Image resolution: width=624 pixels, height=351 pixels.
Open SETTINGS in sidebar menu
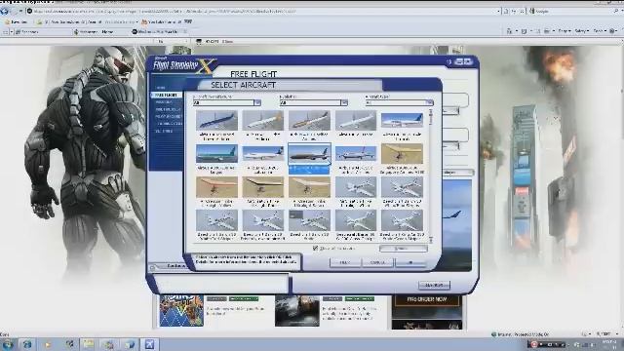[164, 131]
